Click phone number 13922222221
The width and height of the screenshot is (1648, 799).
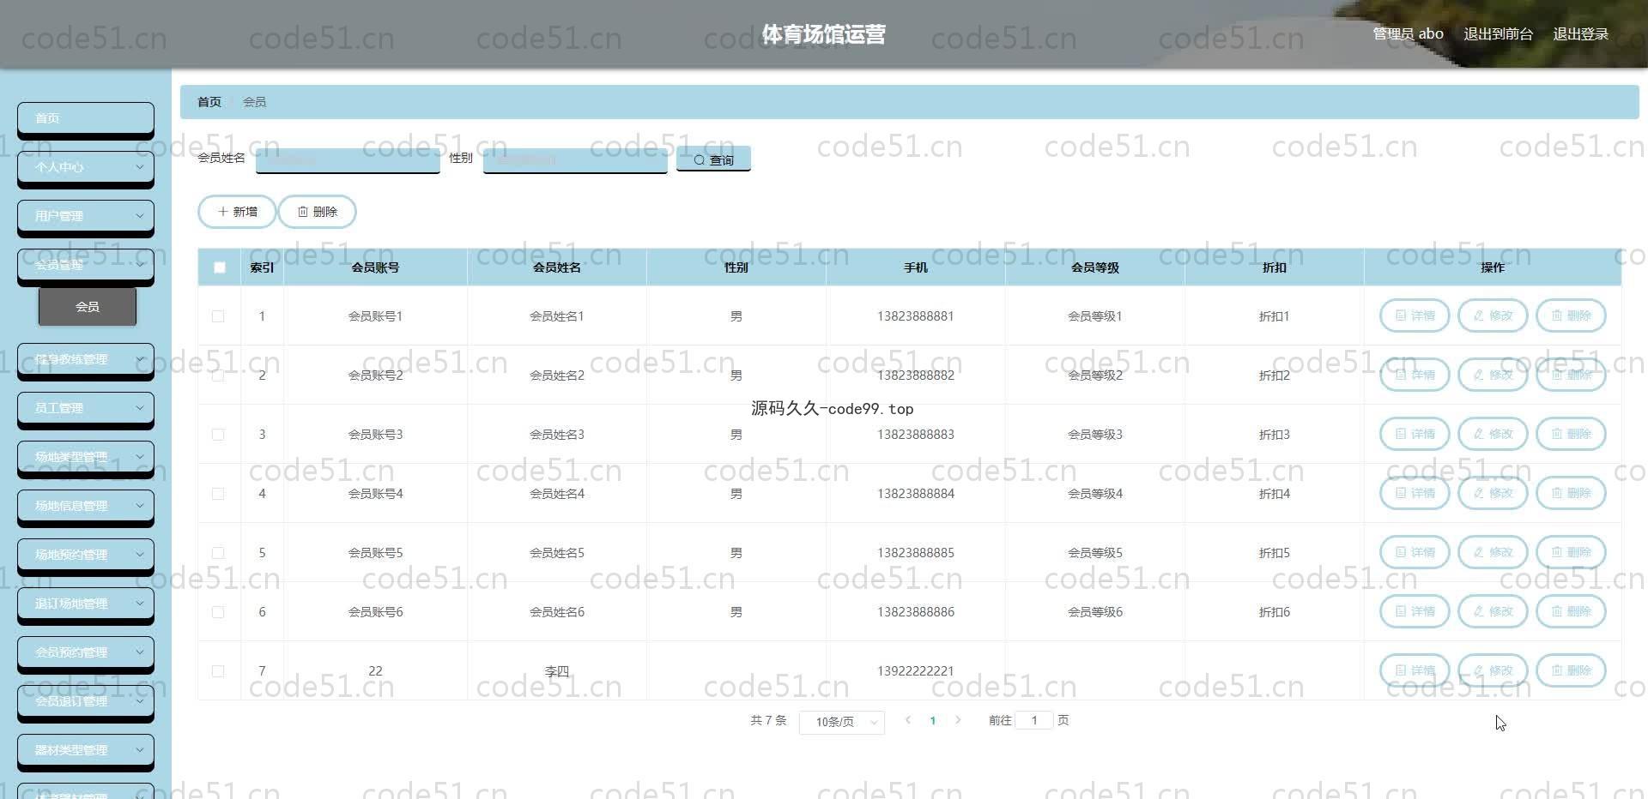point(915,671)
